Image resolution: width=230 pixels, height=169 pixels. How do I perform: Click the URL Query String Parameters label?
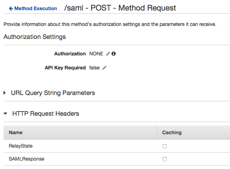coord(53,93)
